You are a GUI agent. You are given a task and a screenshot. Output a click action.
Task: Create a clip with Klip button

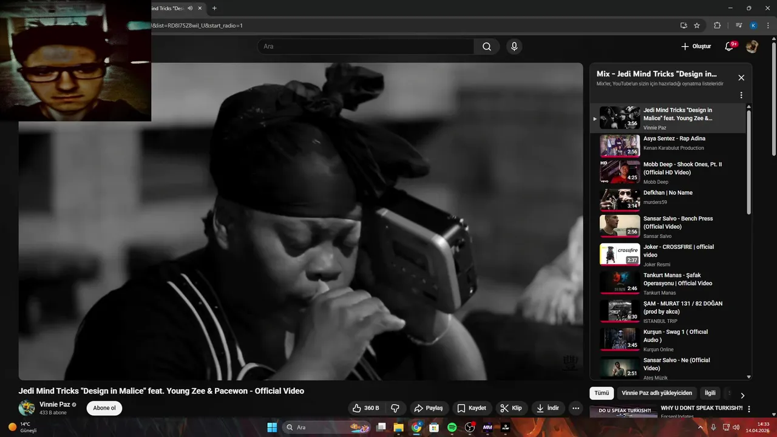[511, 408]
